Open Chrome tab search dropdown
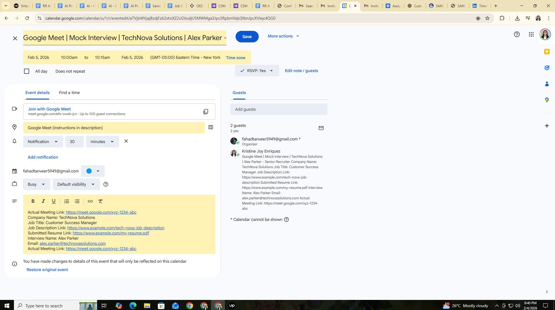The height and width of the screenshot is (310, 555). pyautogui.click(x=5, y=6)
